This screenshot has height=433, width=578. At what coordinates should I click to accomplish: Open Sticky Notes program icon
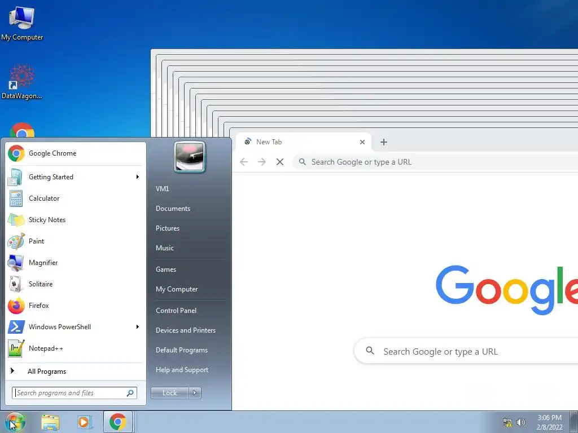(16, 220)
